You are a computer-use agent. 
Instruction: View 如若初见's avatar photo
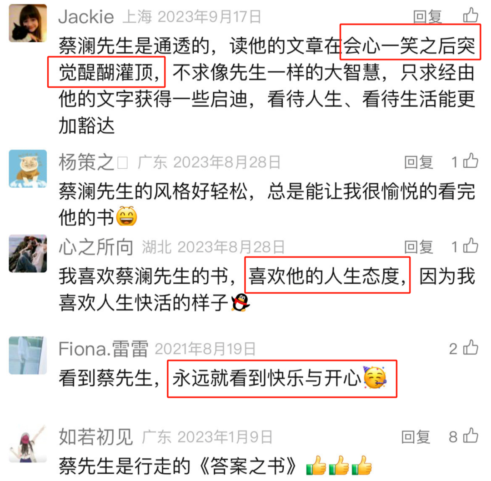pos(28,443)
